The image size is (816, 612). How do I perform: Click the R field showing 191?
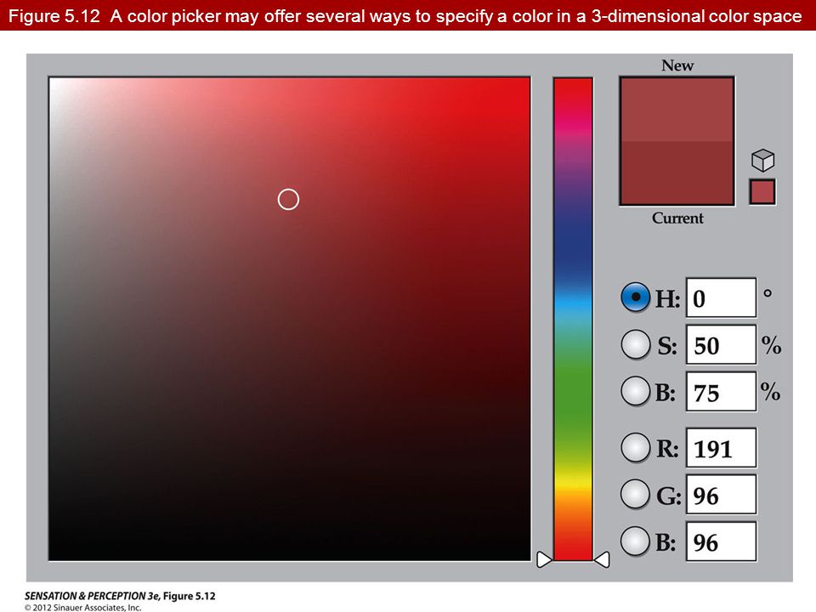click(722, 448)
